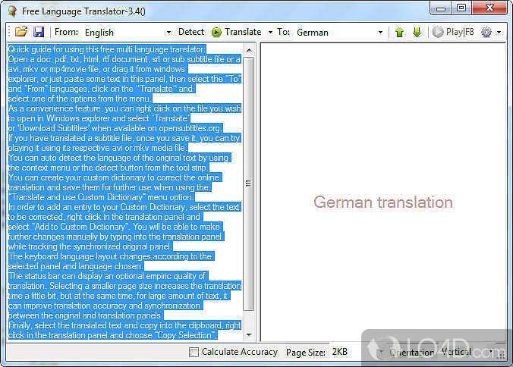Click the Translate button label
Image resolution: width=513 pixels, height=367 pixels.
point(243,32)
